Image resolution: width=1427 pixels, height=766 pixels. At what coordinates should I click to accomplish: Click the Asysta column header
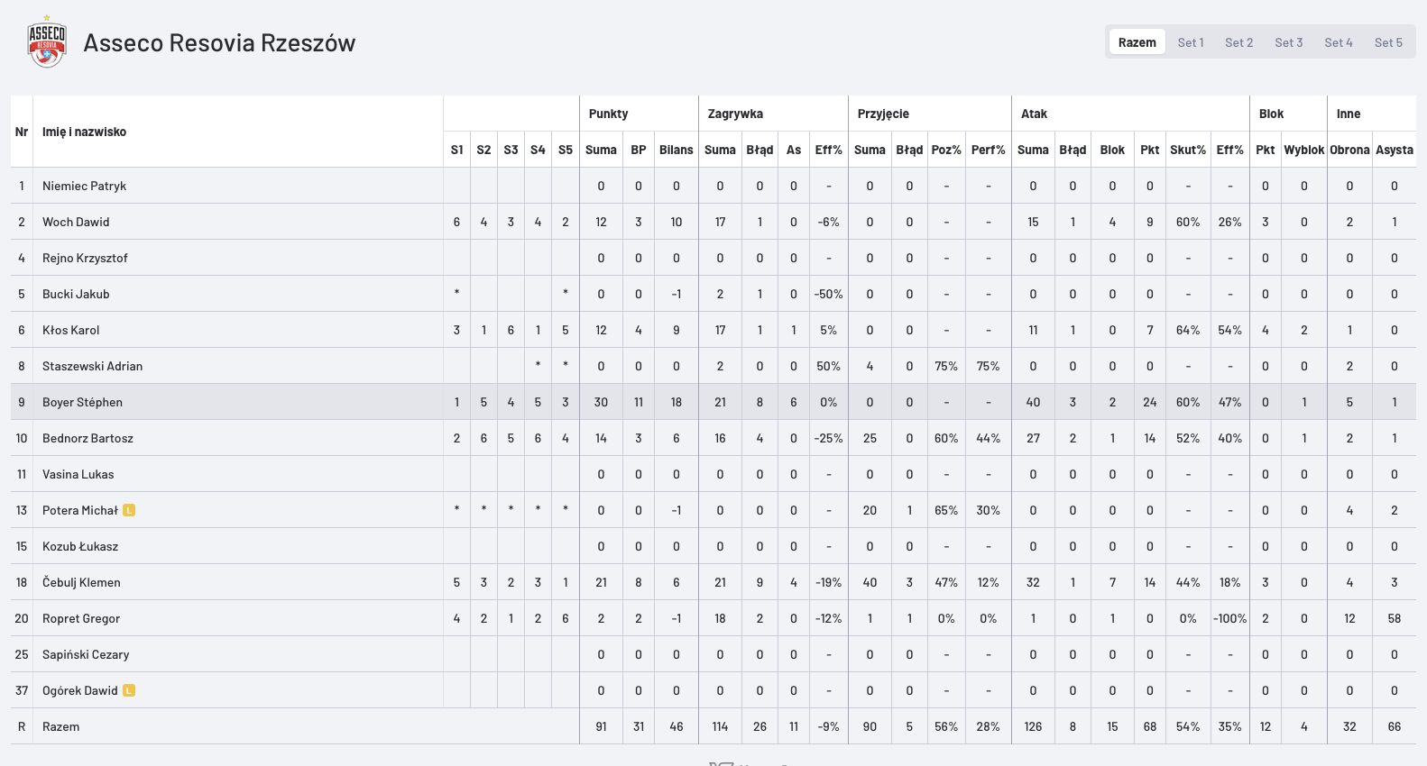1394,150
